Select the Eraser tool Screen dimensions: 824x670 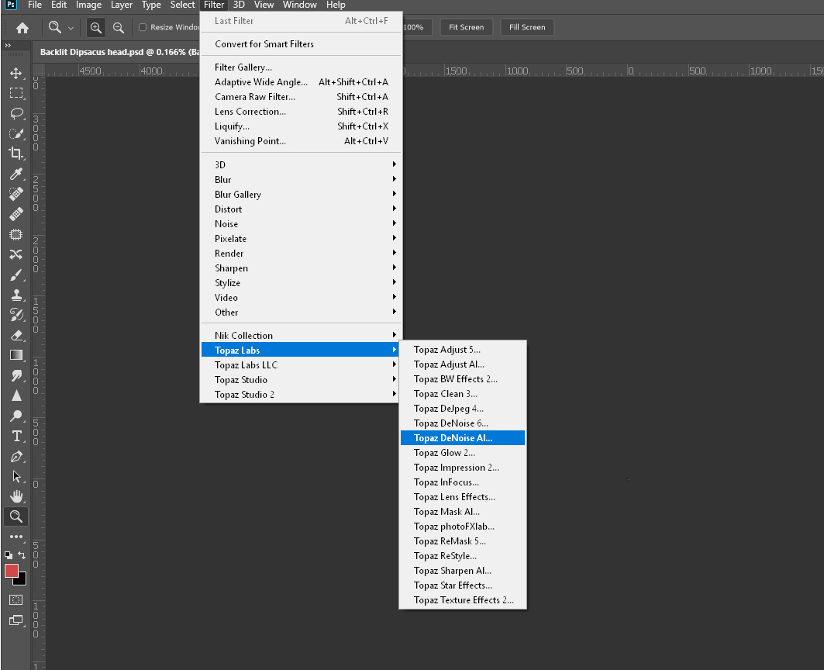click(16, 335)
